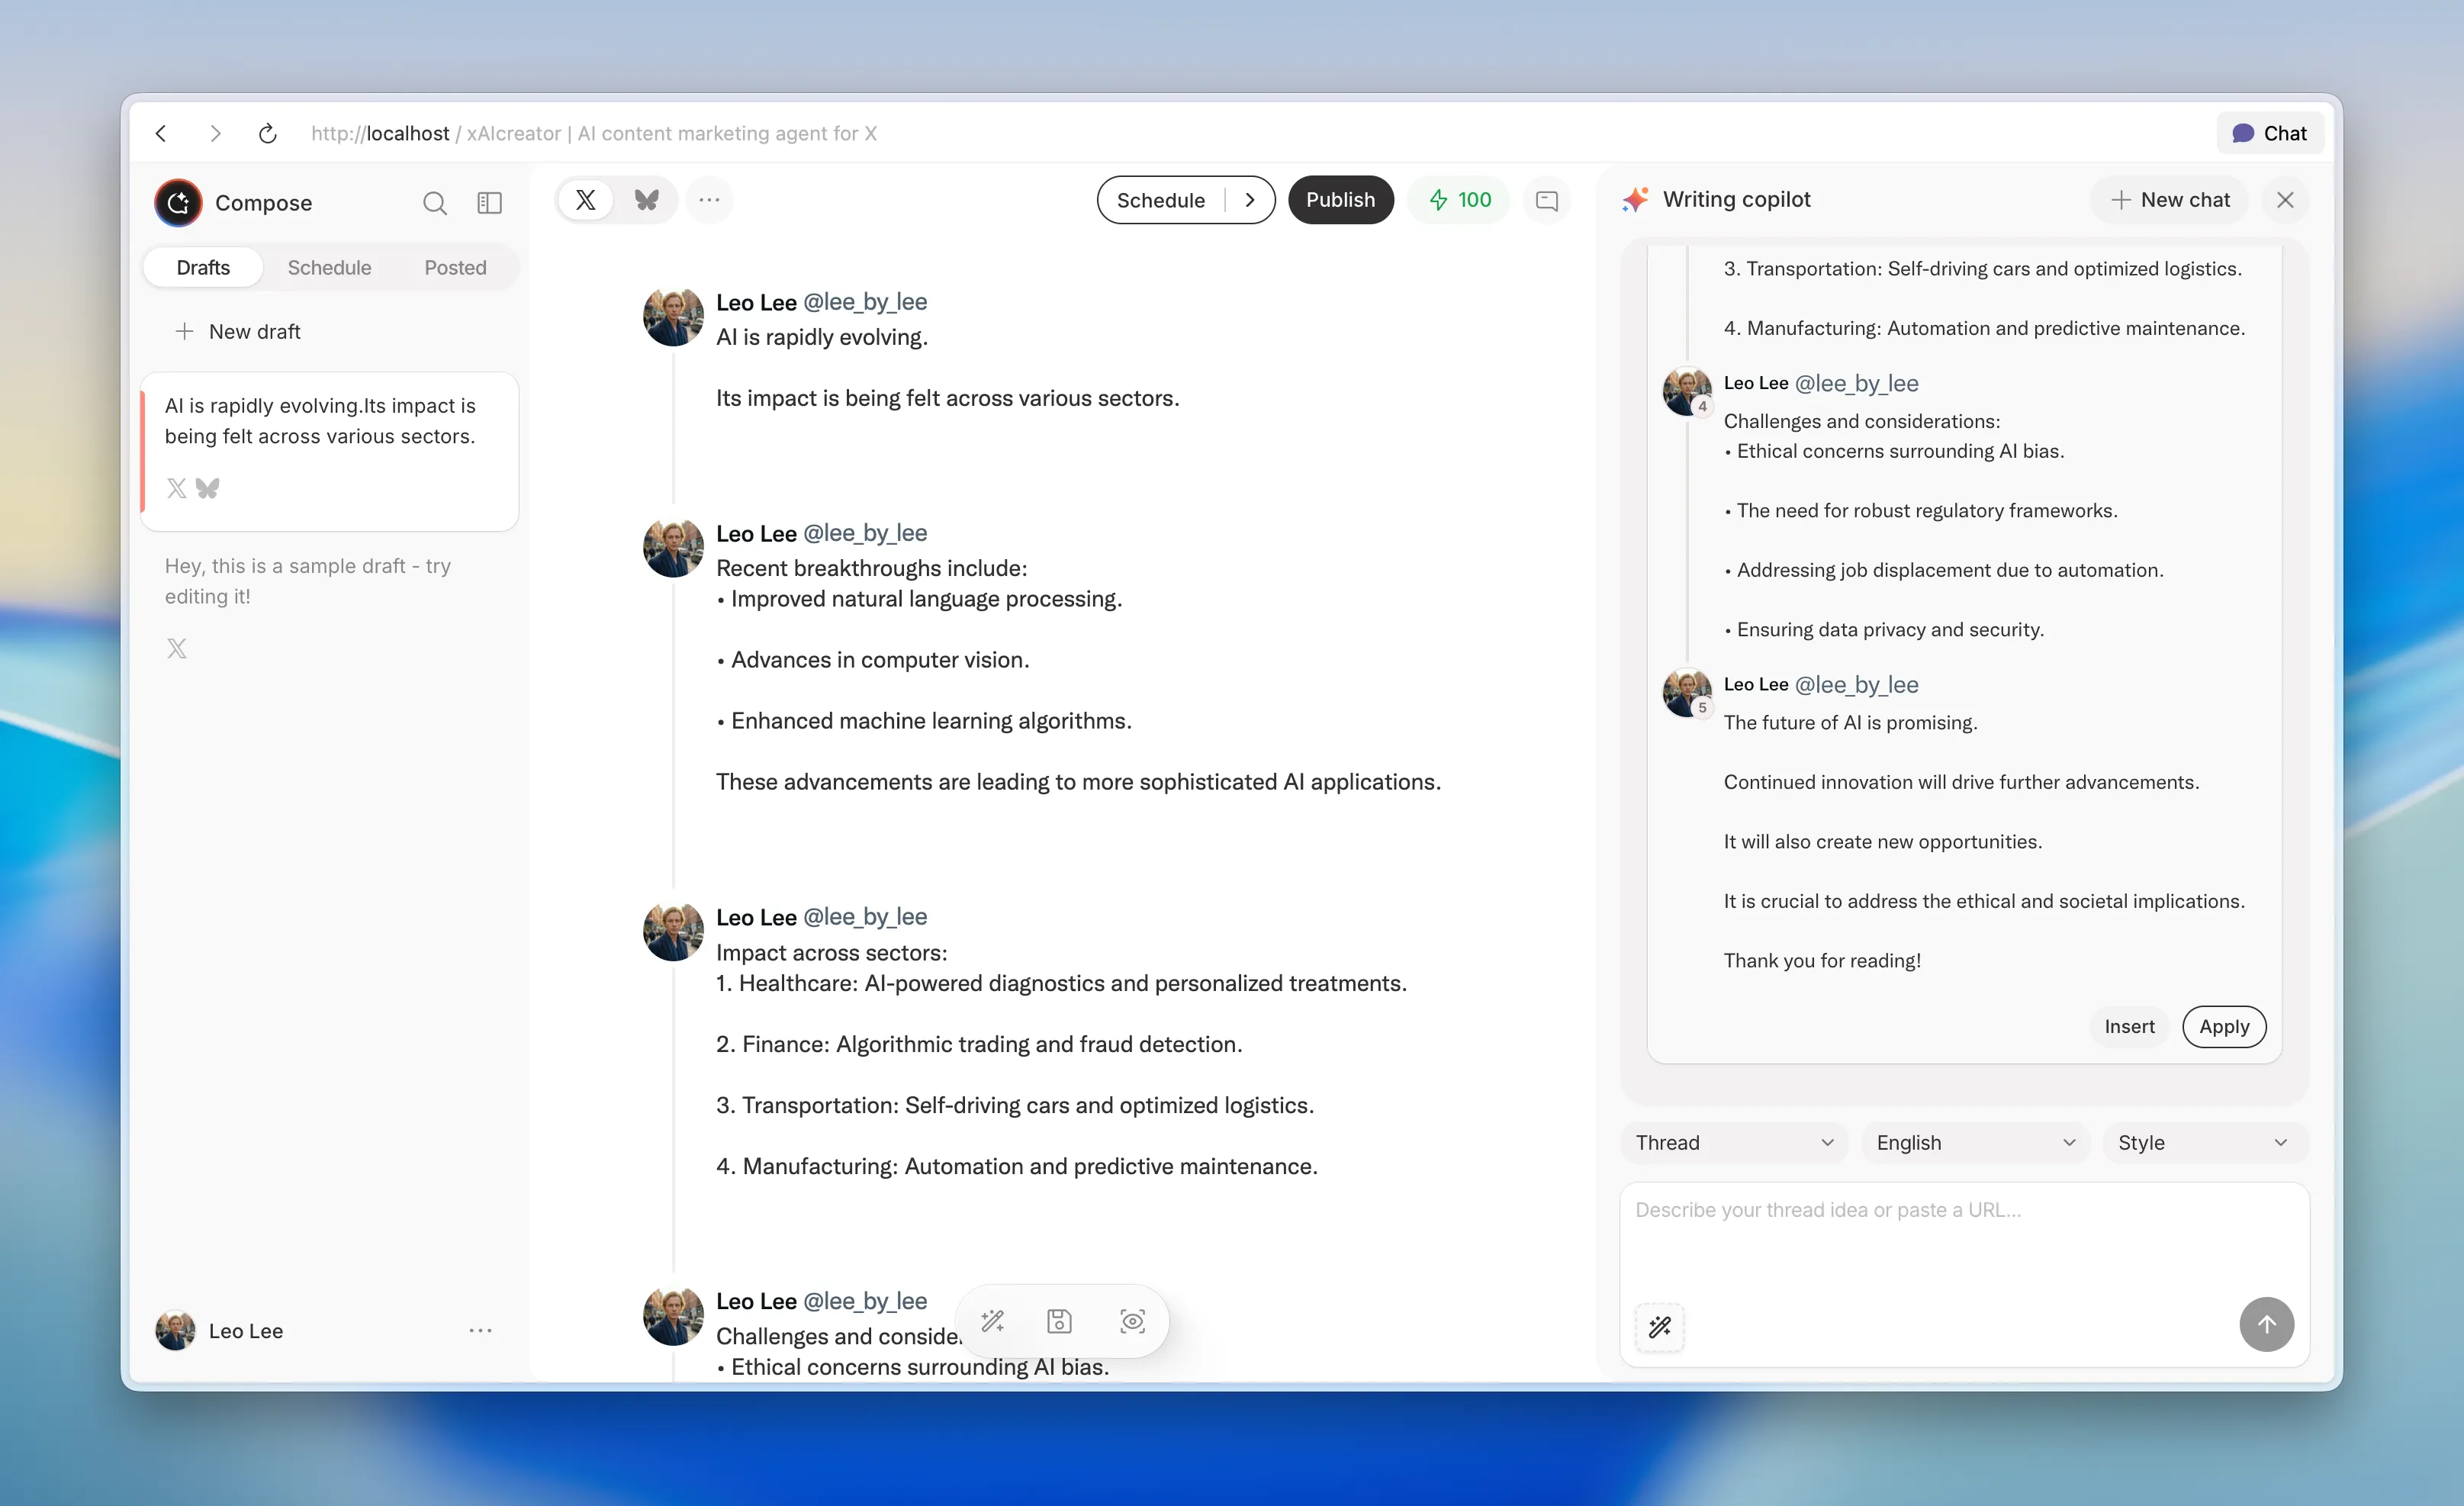Start a New chat in Writing copilot
The image size is (2464, 1506).
pos(2169,199)
